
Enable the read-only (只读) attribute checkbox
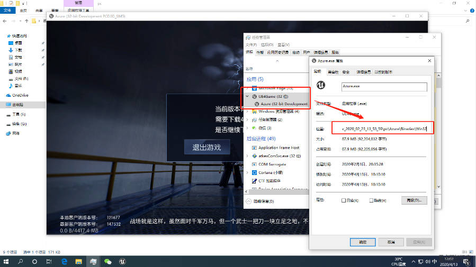[344, 200]
